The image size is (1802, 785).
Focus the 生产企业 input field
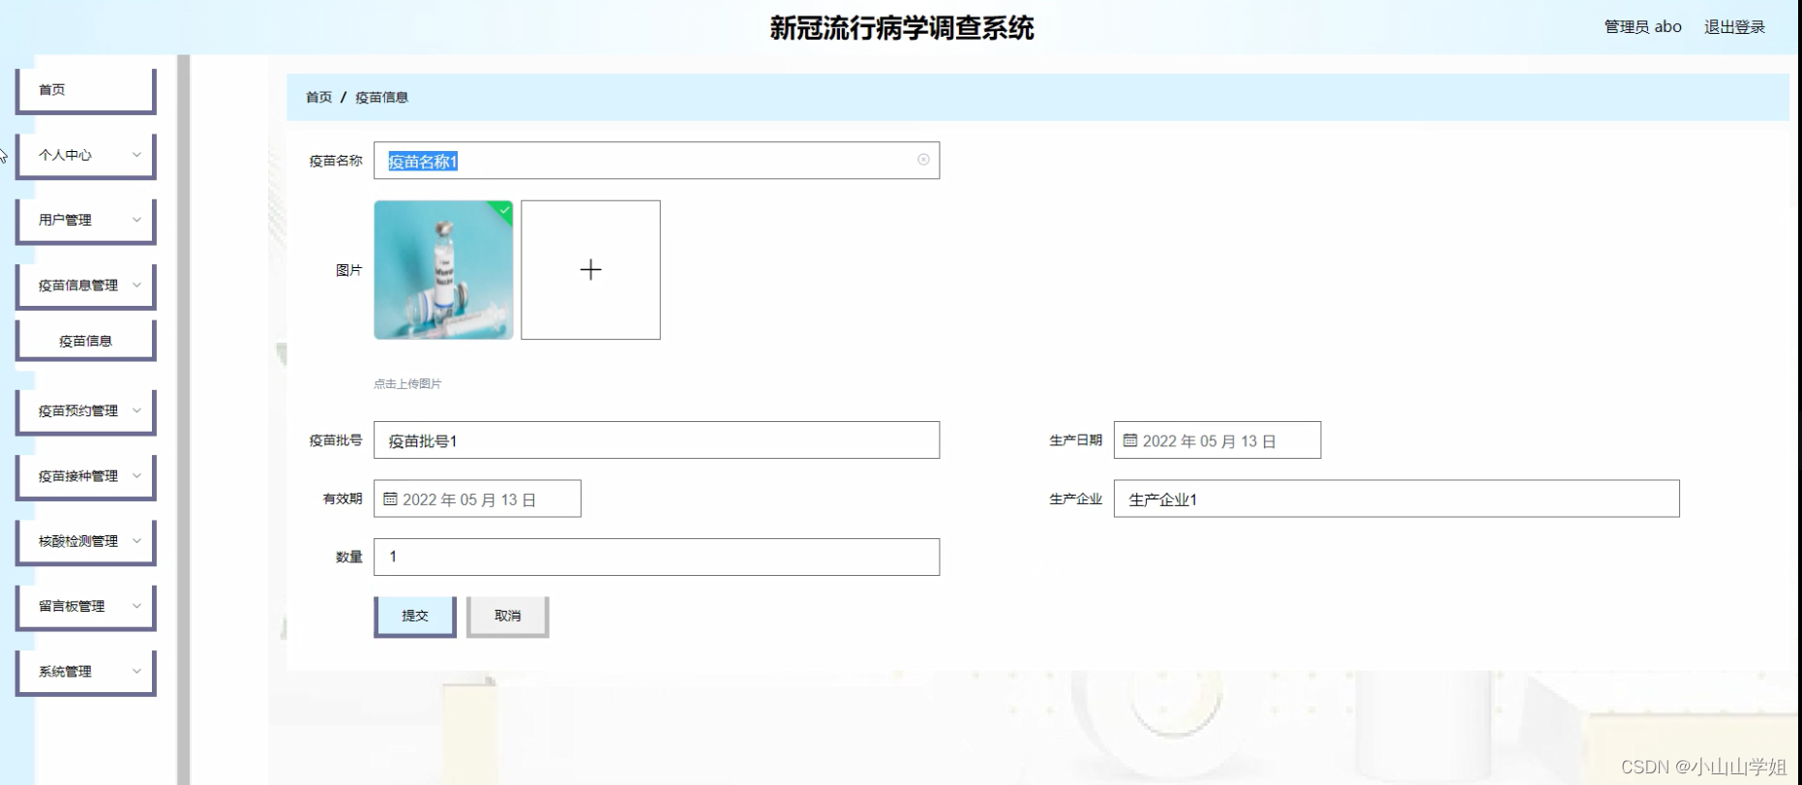1397,499
